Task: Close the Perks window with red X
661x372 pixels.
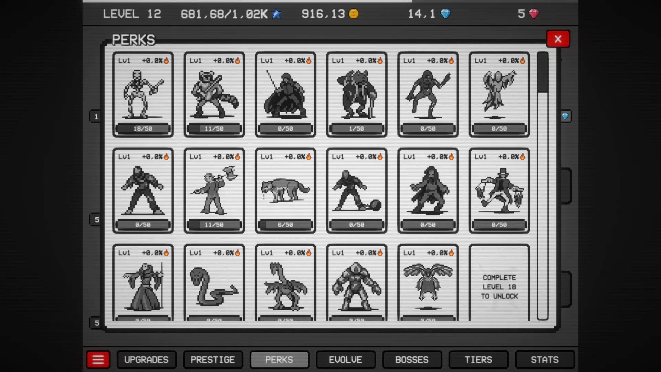Action: click(558, 39)
